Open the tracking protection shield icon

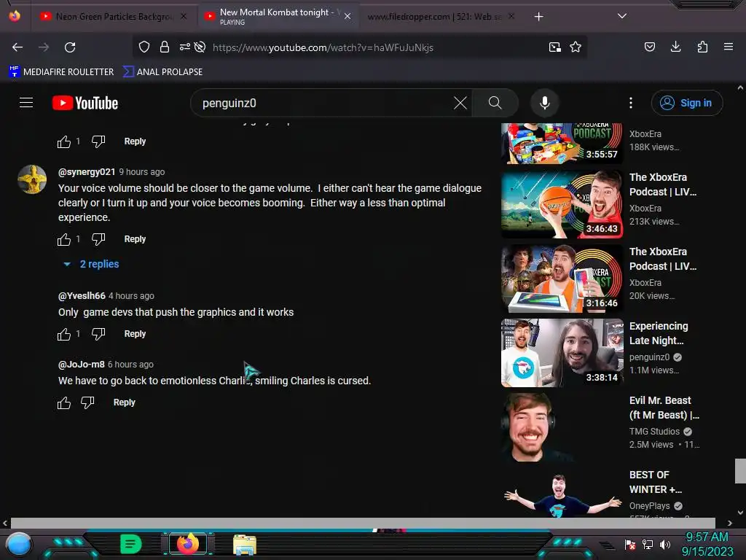tap(144, 47)
